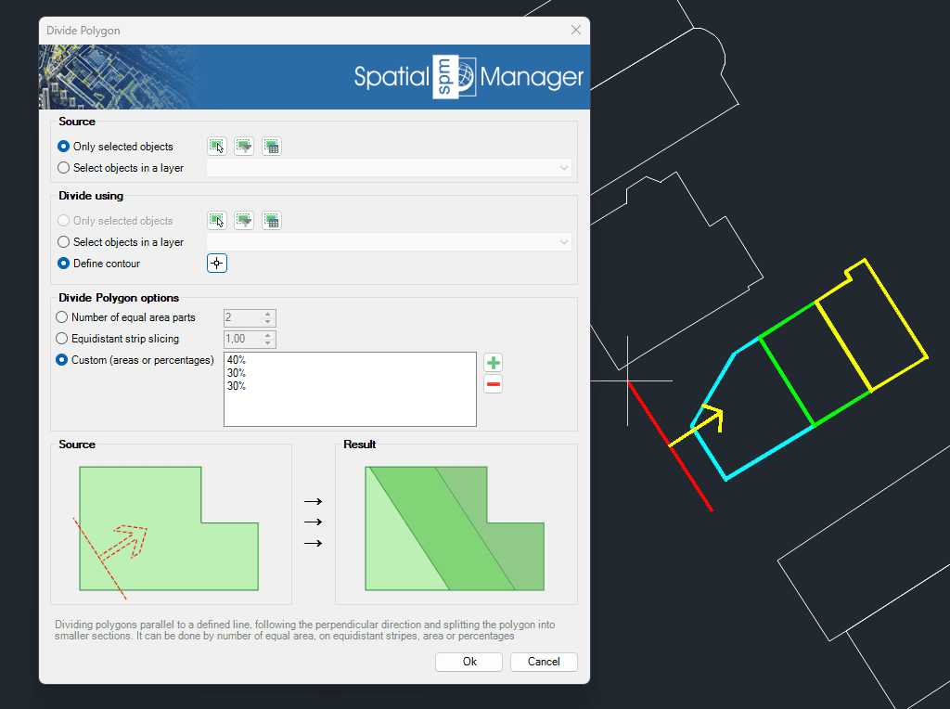The image size is (950, 709).
Task: Click the number of parts field showing 2
Action: click(x=243, y=317)
